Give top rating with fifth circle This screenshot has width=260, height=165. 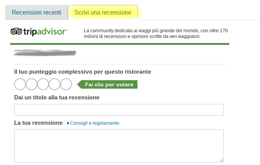click(x=66, y=84)
